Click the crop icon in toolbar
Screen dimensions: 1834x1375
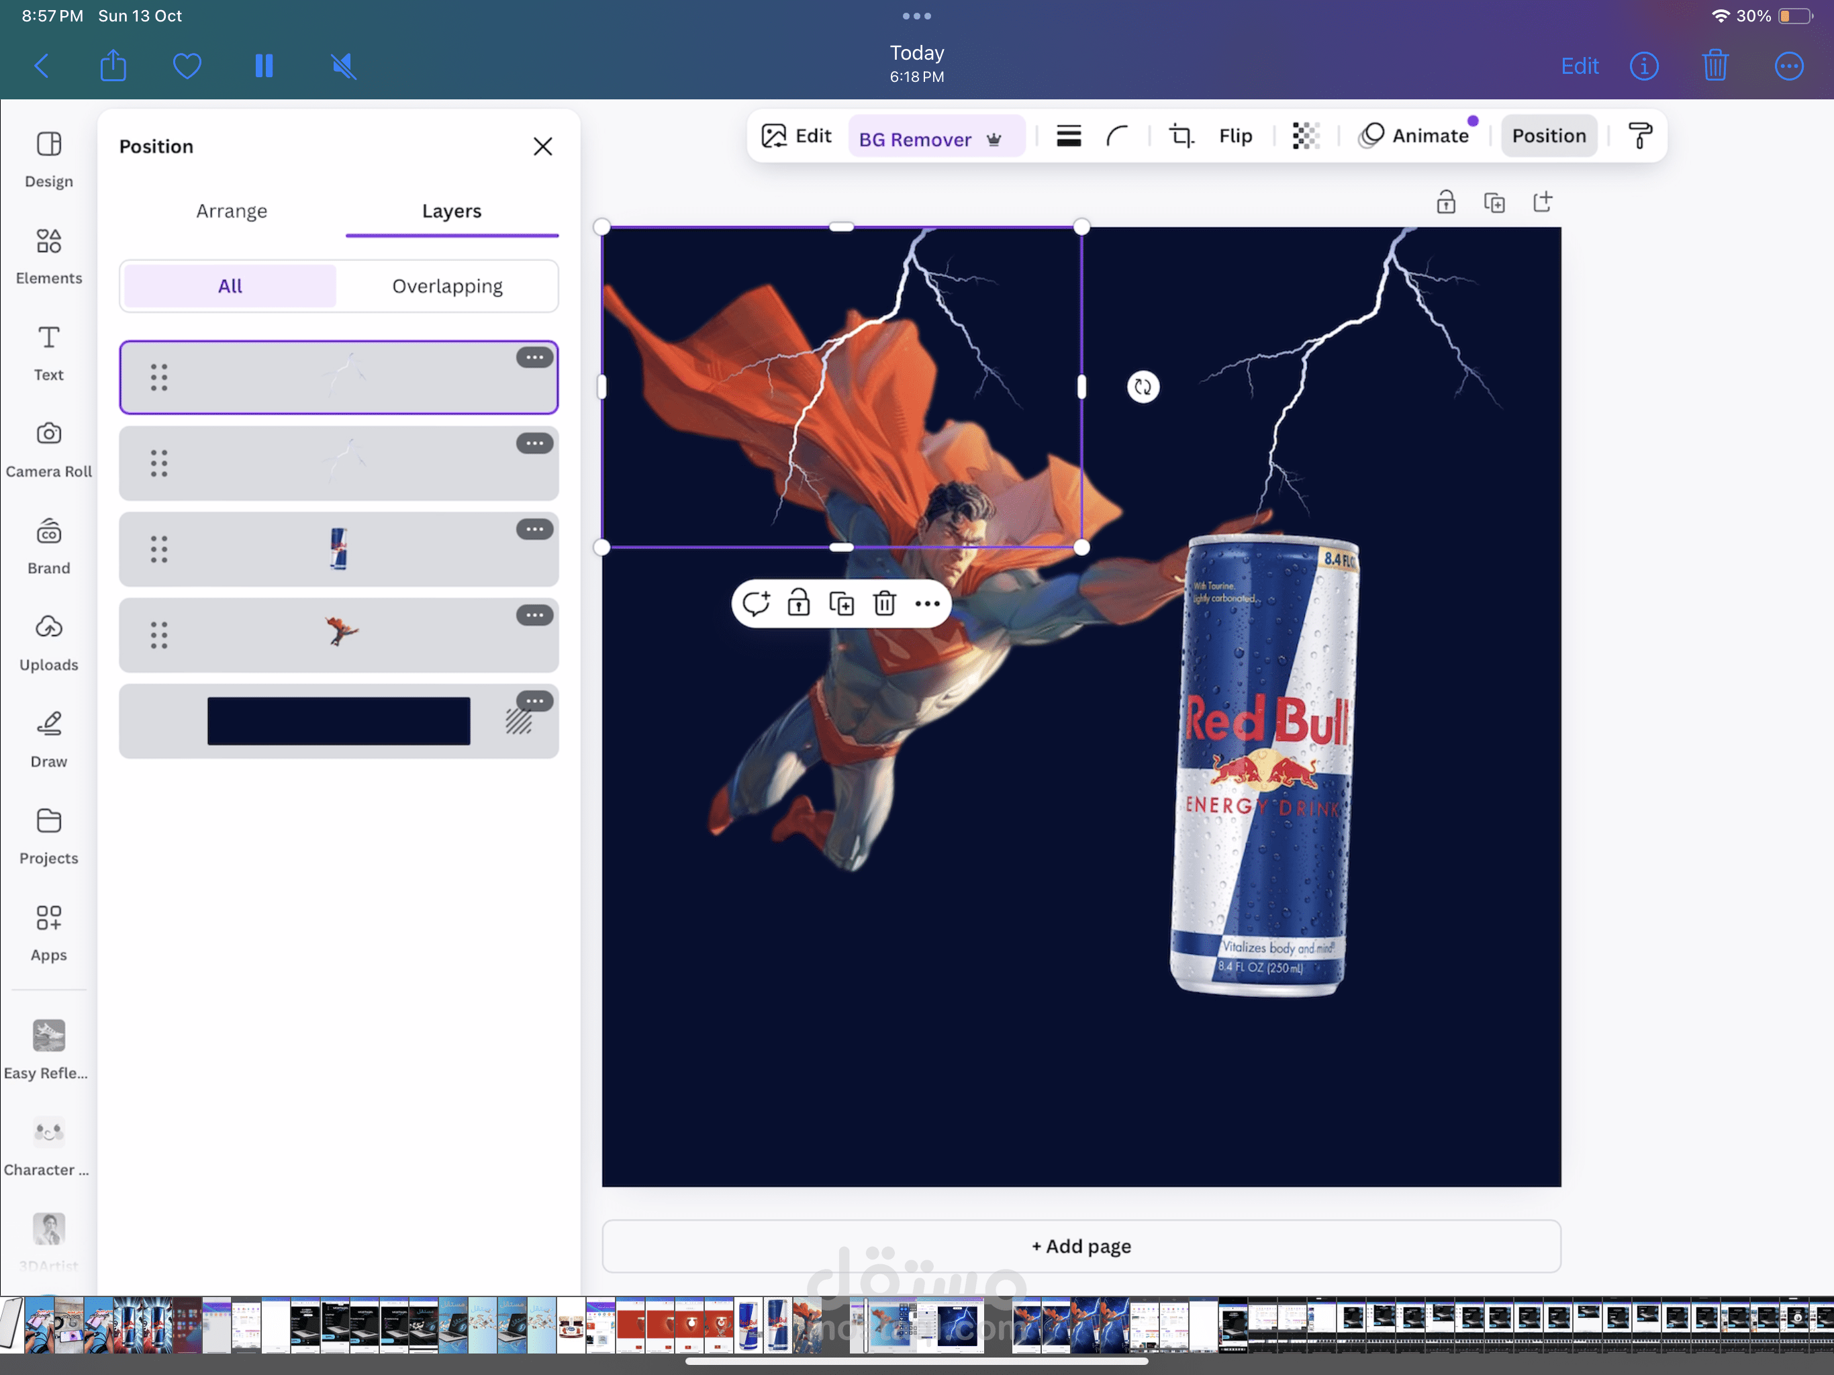coord(1181,135)
